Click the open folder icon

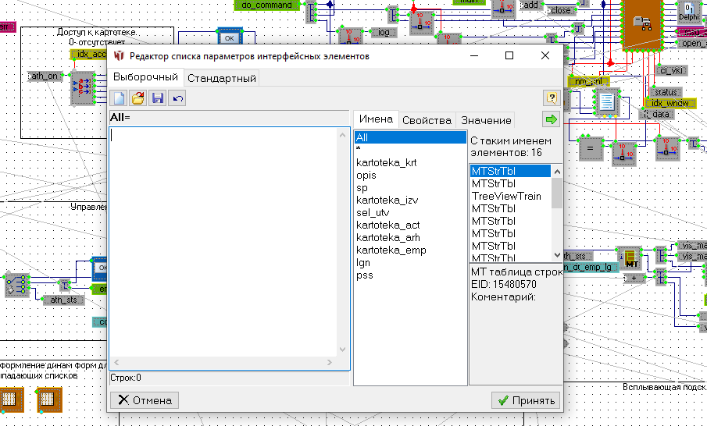point(137,98)
